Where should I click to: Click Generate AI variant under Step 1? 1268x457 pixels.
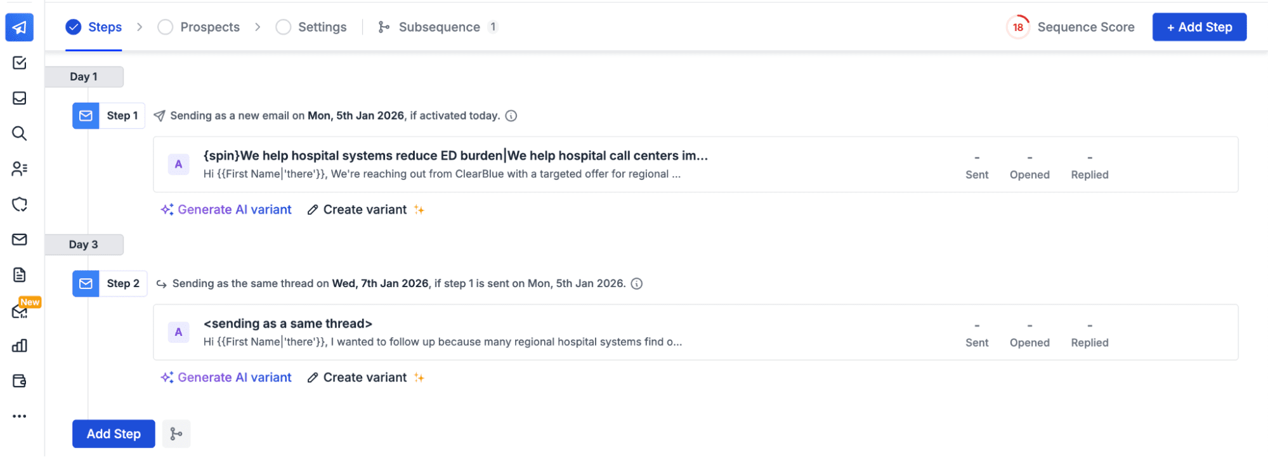[226, 210]
